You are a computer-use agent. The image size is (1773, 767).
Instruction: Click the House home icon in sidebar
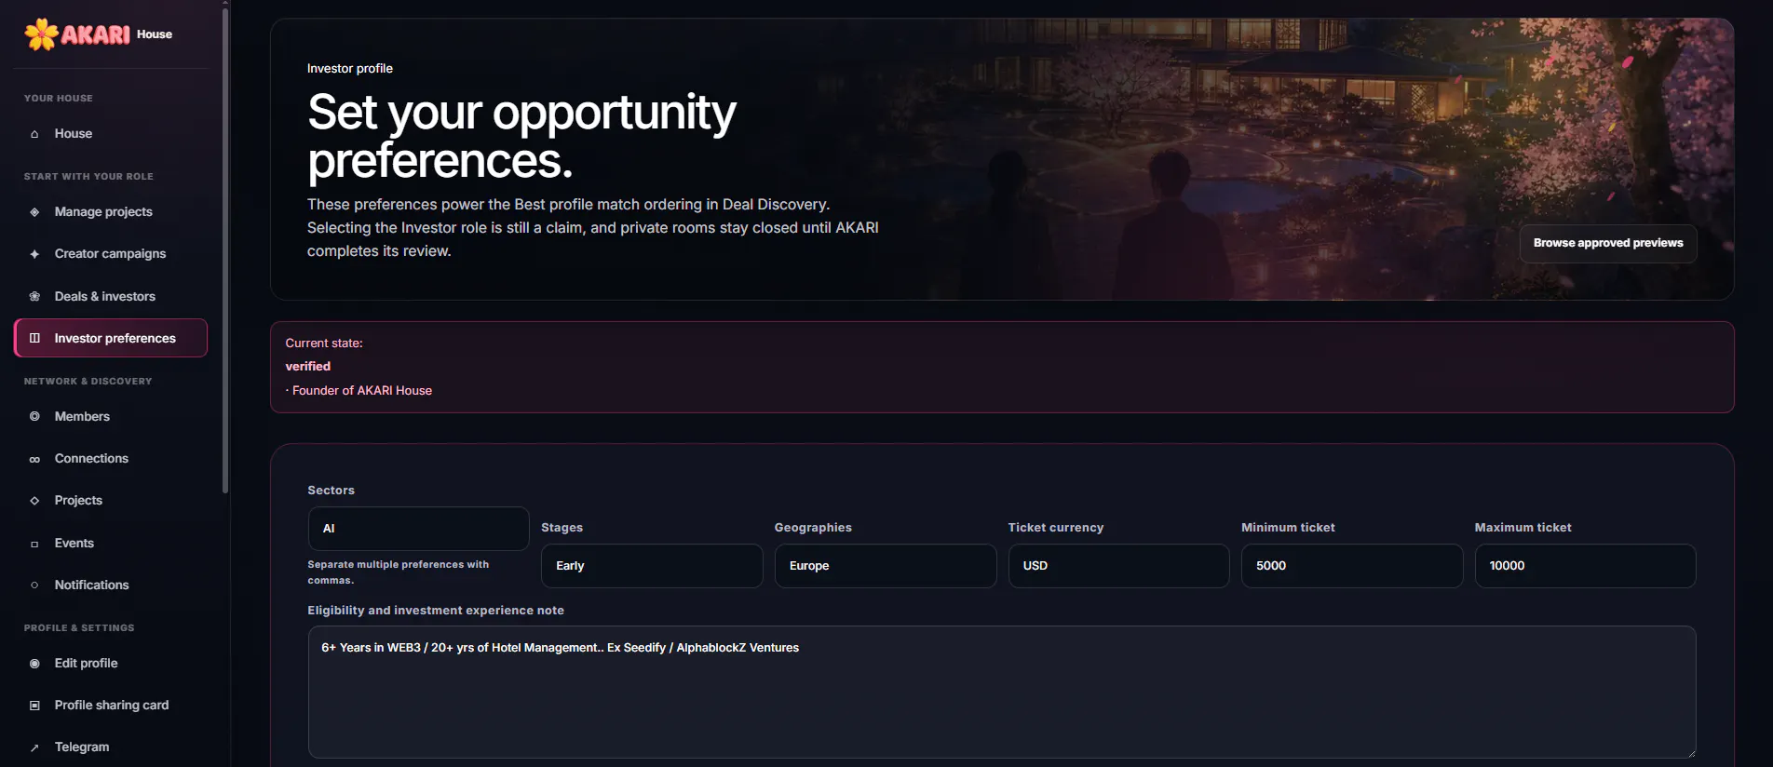pos(34,134)
